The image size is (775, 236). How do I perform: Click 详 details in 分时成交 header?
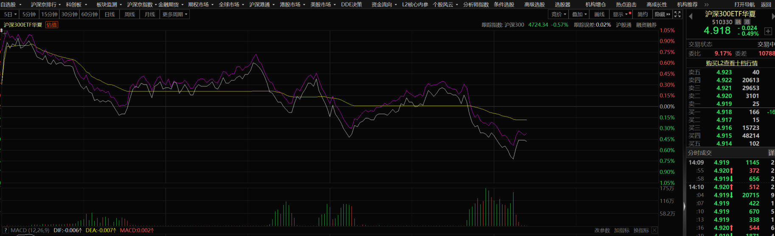(771, 153)
